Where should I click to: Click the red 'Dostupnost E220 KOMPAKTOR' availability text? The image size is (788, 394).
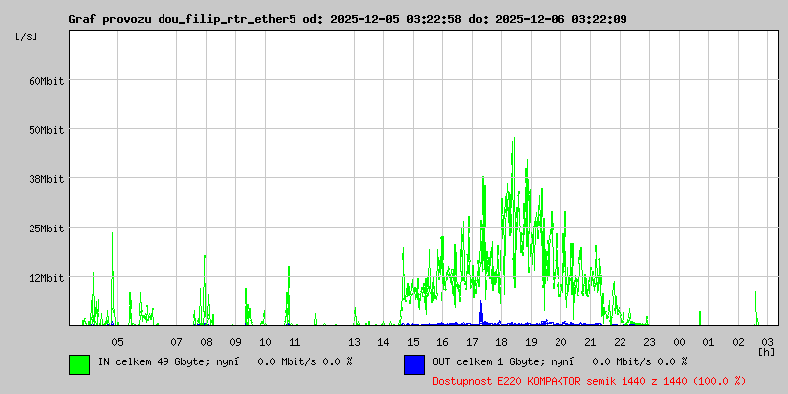[589, 381]
